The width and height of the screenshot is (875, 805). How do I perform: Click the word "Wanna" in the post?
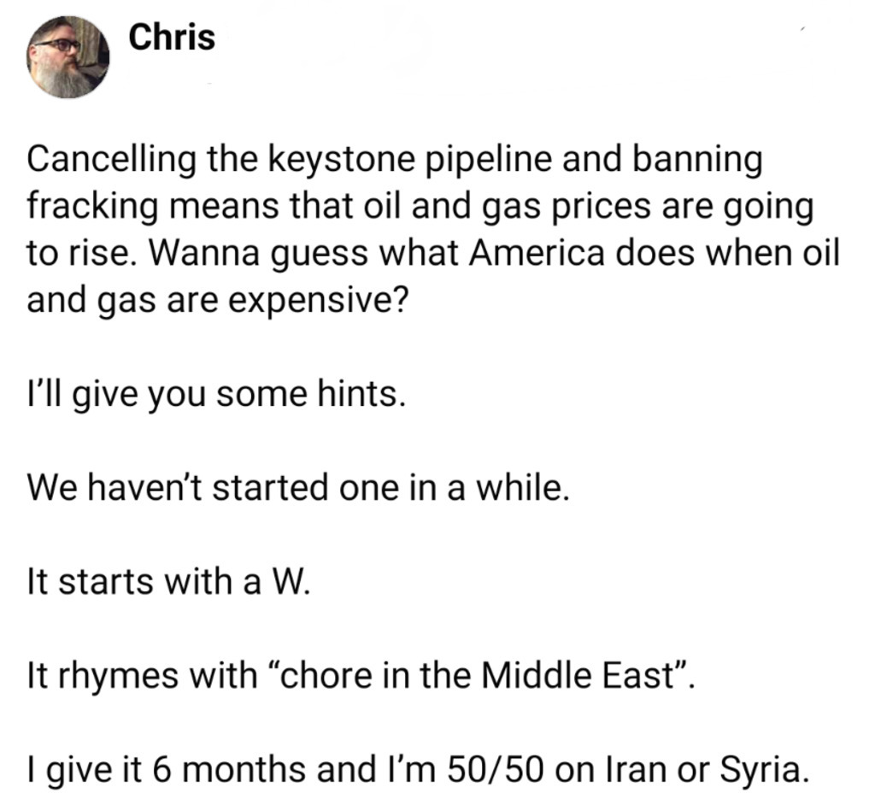[226, 254]
